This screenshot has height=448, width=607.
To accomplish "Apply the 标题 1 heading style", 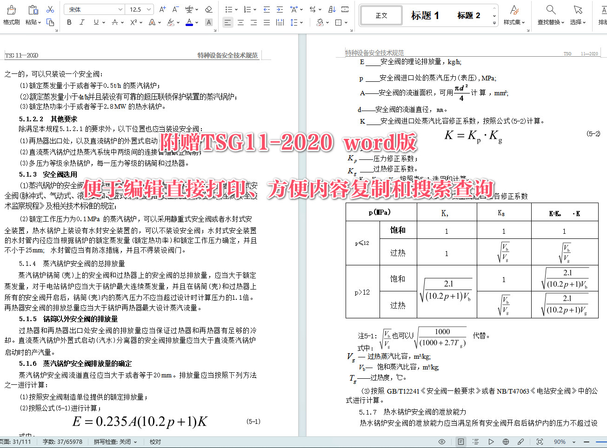I will [425, 15].
